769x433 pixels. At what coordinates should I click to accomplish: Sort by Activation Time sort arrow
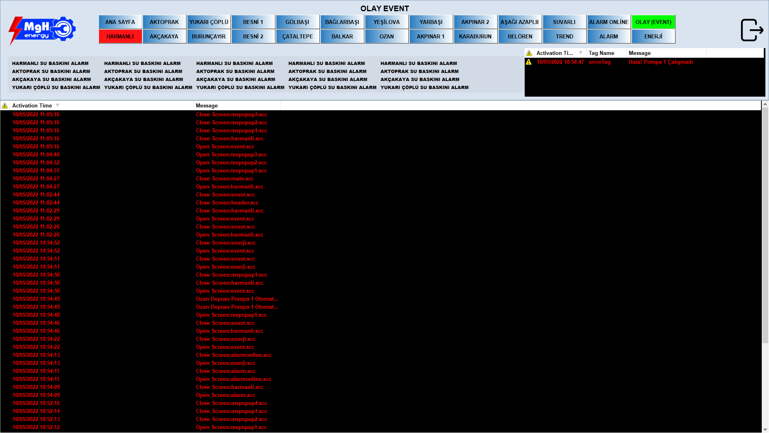tap(58, 105)
